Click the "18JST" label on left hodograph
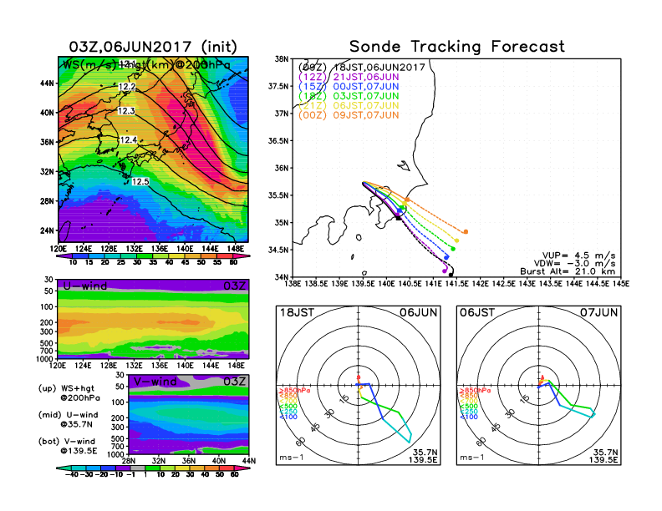This screenshot has width=662, height=511. pyautogui.click(x=297, y=312)
